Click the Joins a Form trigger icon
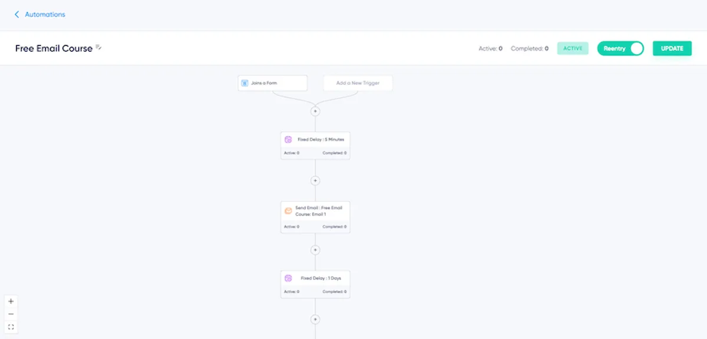 pyautogui.click(x=245, y=83)
